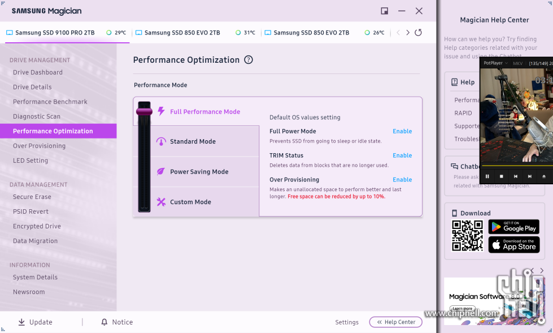This screenshot has height=333, width=553.
Task: Click the App Store download badge
Action: pos(514,244)
